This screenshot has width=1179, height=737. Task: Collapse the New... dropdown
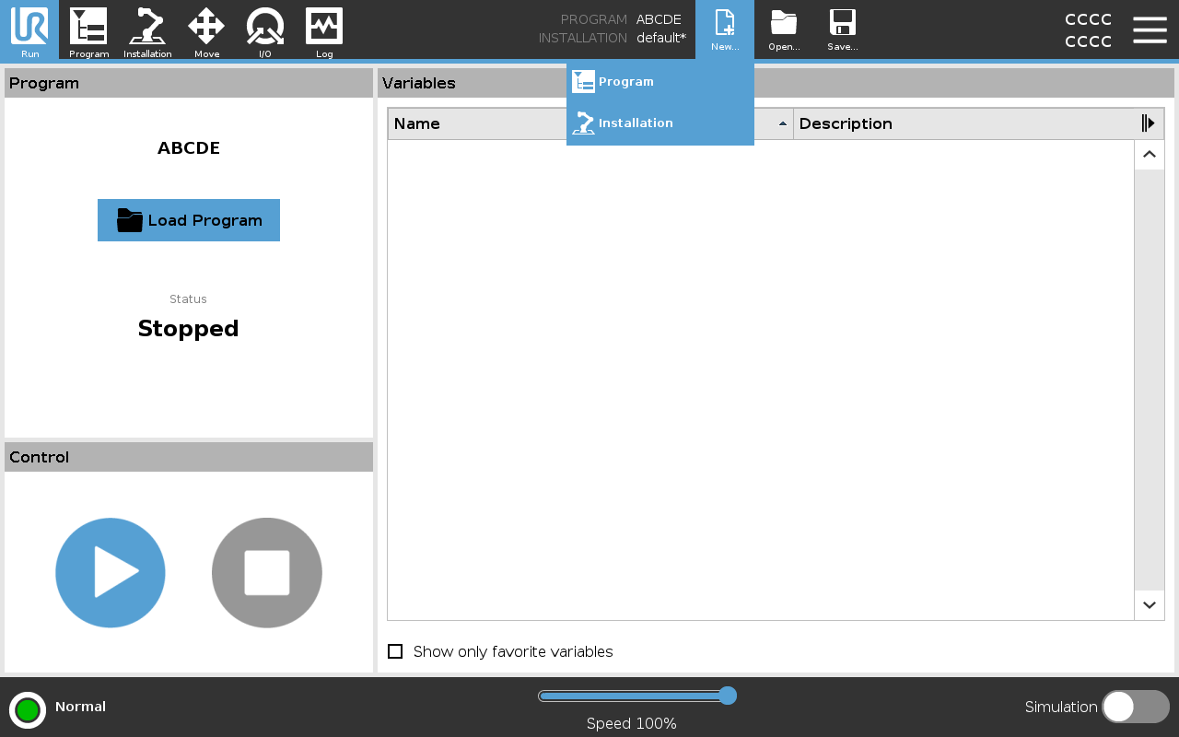[725, 29]
